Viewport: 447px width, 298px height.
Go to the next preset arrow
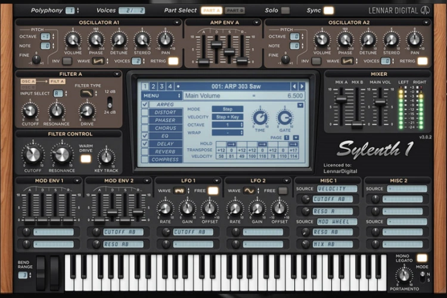tap(302, 86)
